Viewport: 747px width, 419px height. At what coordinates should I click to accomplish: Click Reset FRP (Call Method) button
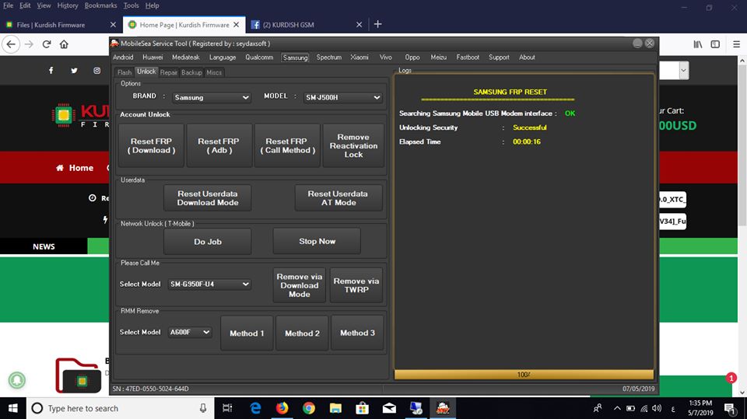(287, 145)
